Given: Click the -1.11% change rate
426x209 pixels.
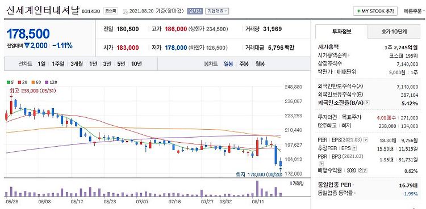Looking at the screenshot, I should coord(62,45).
